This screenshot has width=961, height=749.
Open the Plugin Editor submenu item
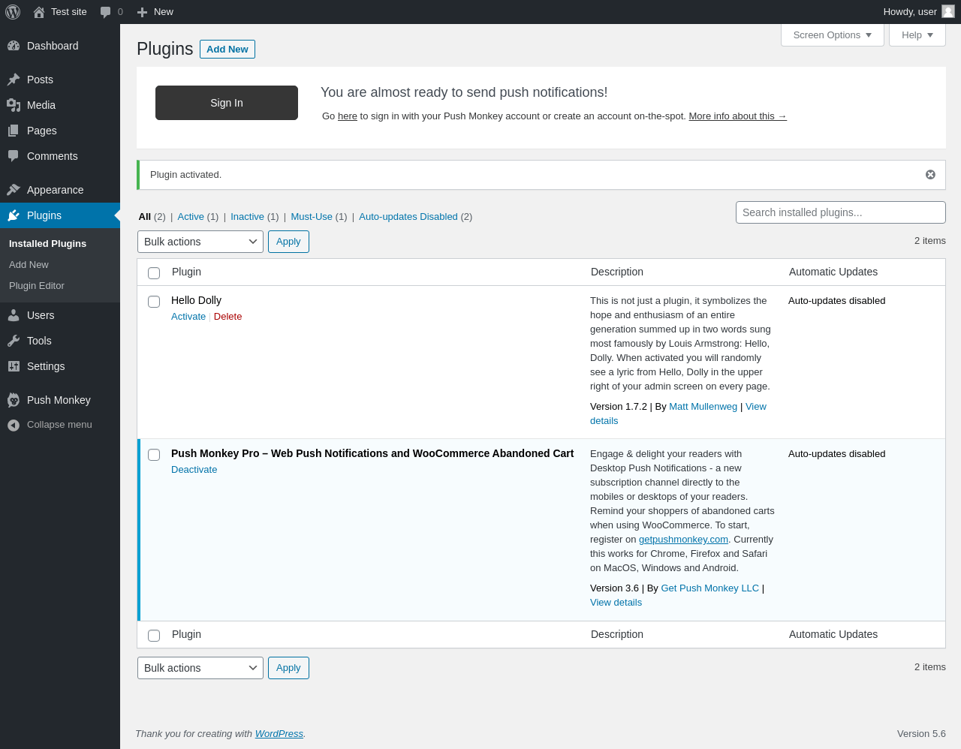pos(37,286)
